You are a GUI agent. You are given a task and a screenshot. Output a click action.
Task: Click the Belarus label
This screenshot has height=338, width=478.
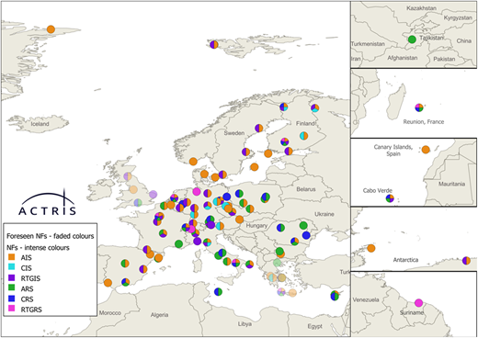click(x=306, y=189)
